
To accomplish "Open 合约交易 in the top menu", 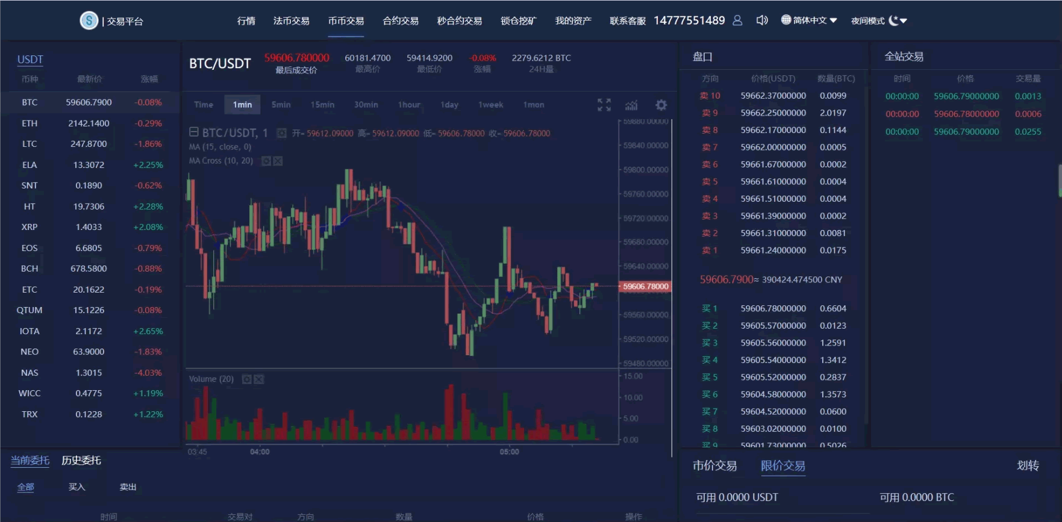I will pos(401,21).
